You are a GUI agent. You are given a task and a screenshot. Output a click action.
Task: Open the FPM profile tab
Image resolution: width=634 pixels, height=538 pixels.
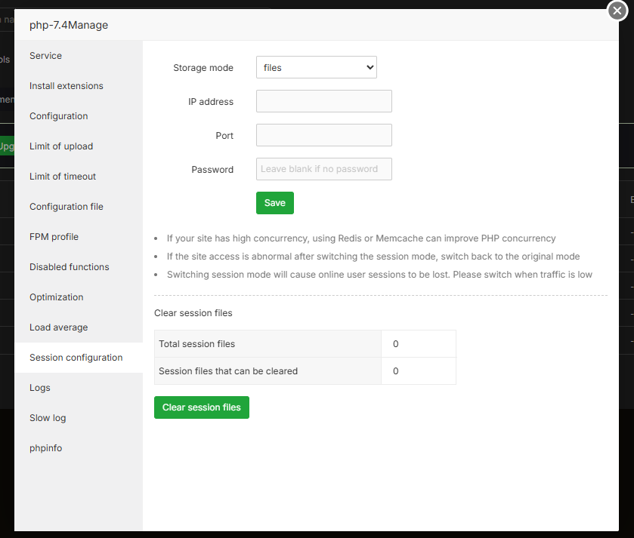54,237
